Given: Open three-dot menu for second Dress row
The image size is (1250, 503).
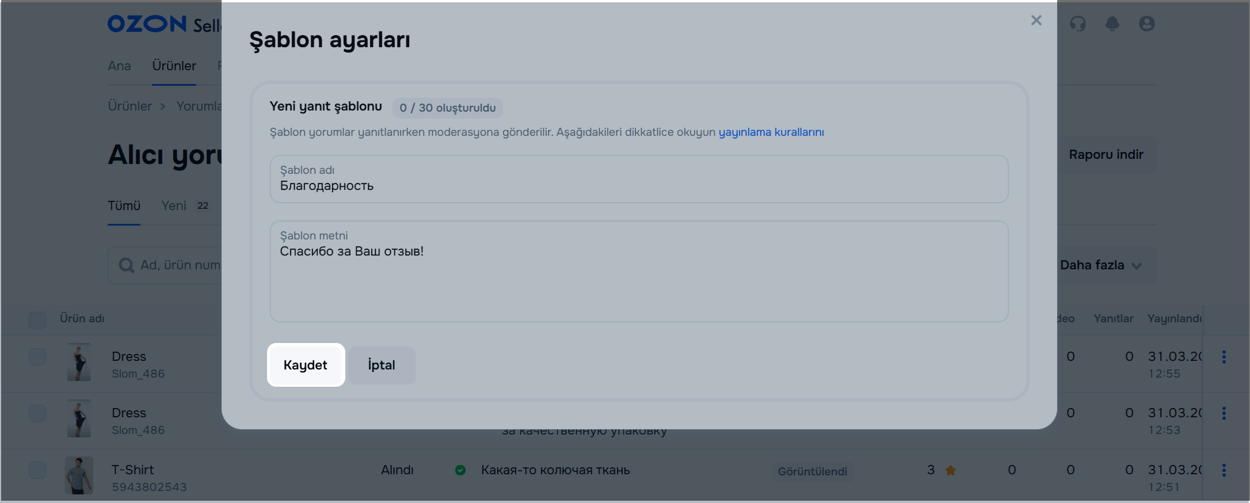Looking at the screenshot, I should (1224, 413).
